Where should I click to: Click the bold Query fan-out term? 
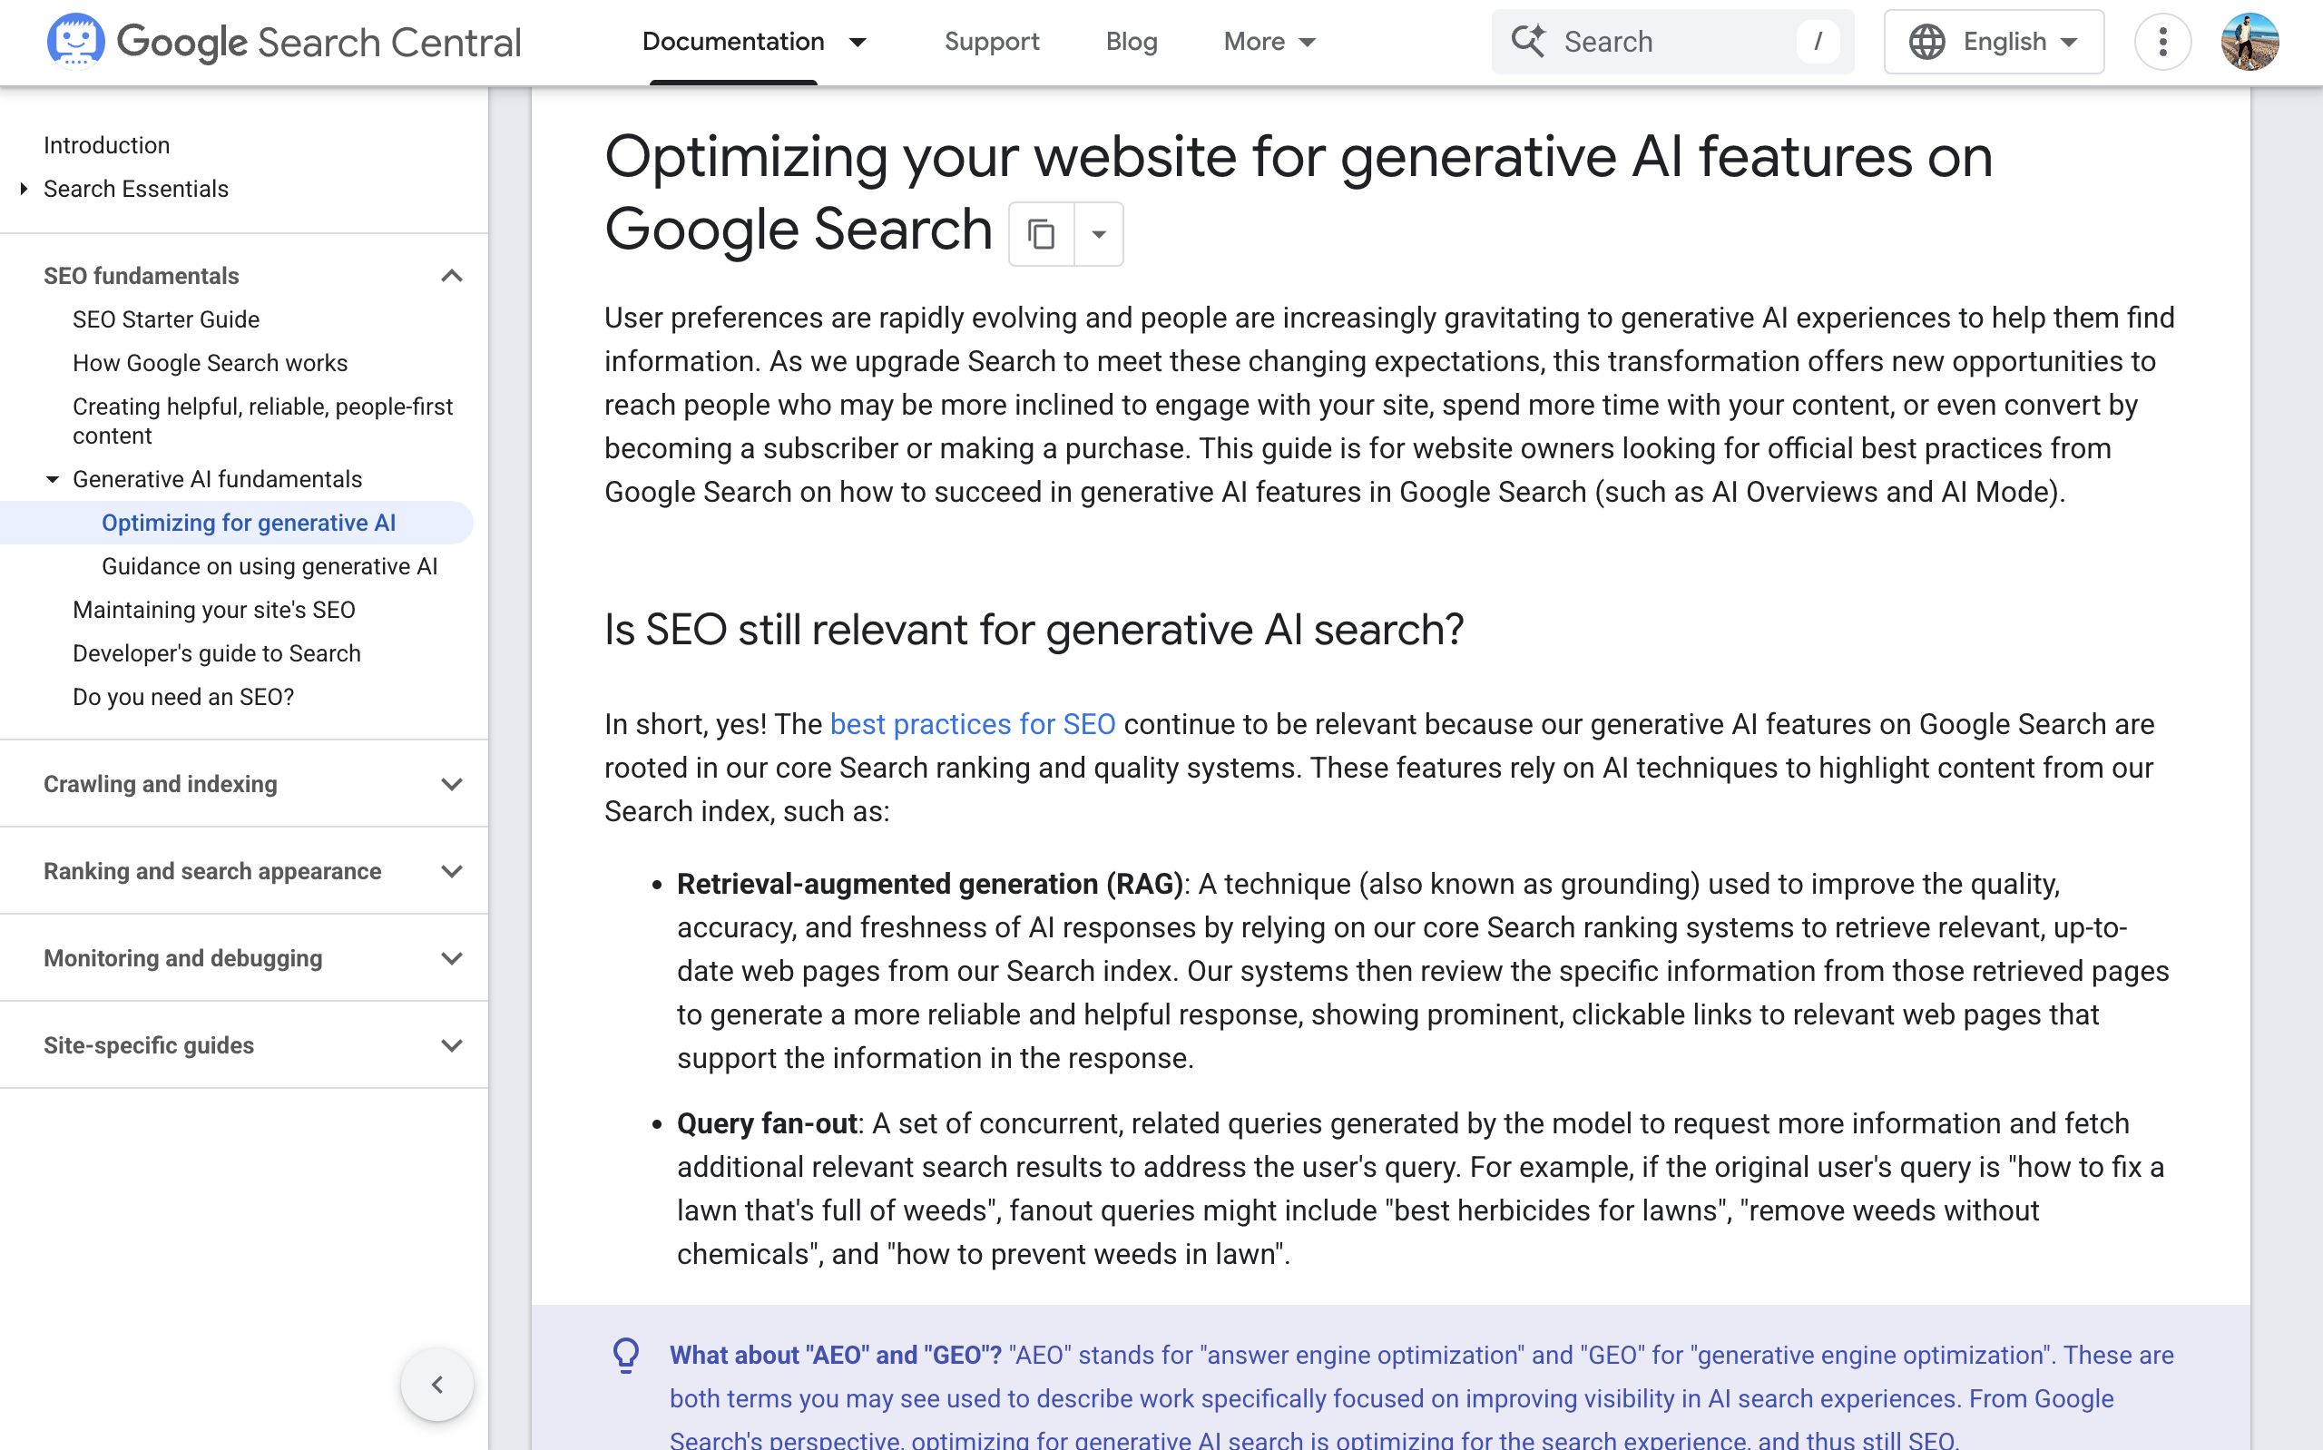tap(767, 1124)
